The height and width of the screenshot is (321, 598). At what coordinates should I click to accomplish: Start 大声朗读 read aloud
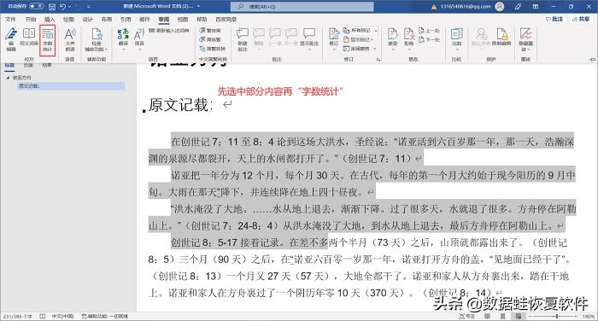click(70, 39)
